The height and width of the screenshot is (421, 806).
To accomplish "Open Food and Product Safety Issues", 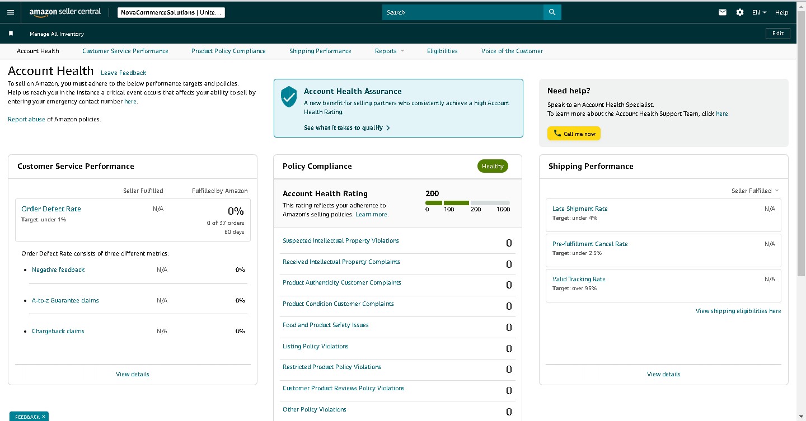I will pyautogui.click(x=326, y=325).
